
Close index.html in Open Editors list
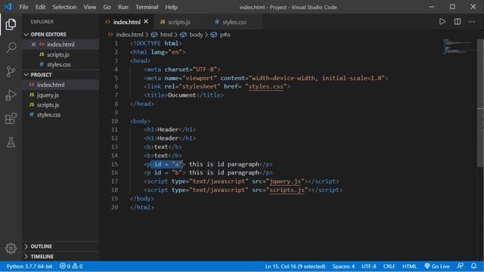point(33,45)
